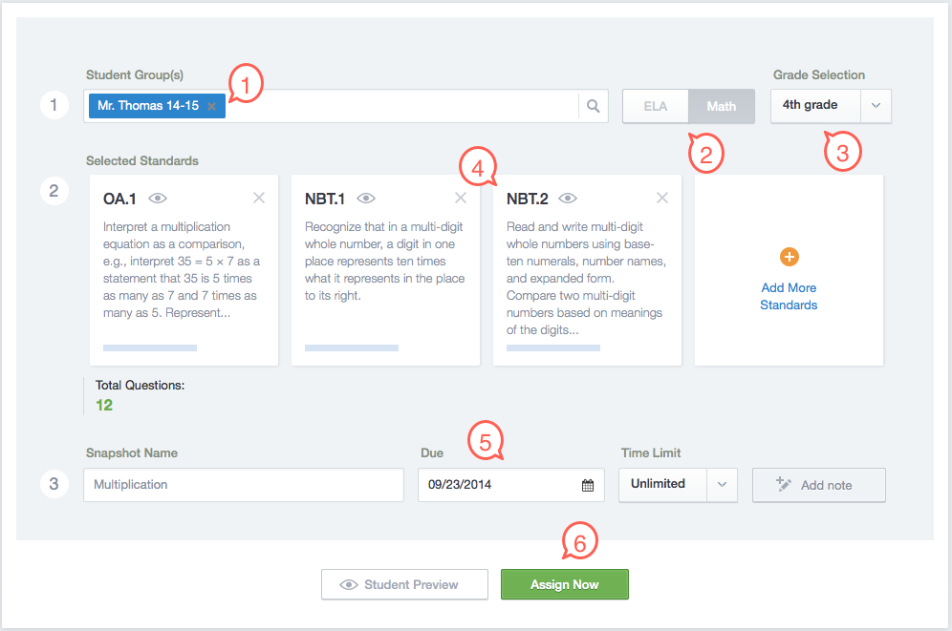Click the Snapshot Name input field
Viewport: 952px width, 631px height.
pyautogui.click(x=244, y=485)
